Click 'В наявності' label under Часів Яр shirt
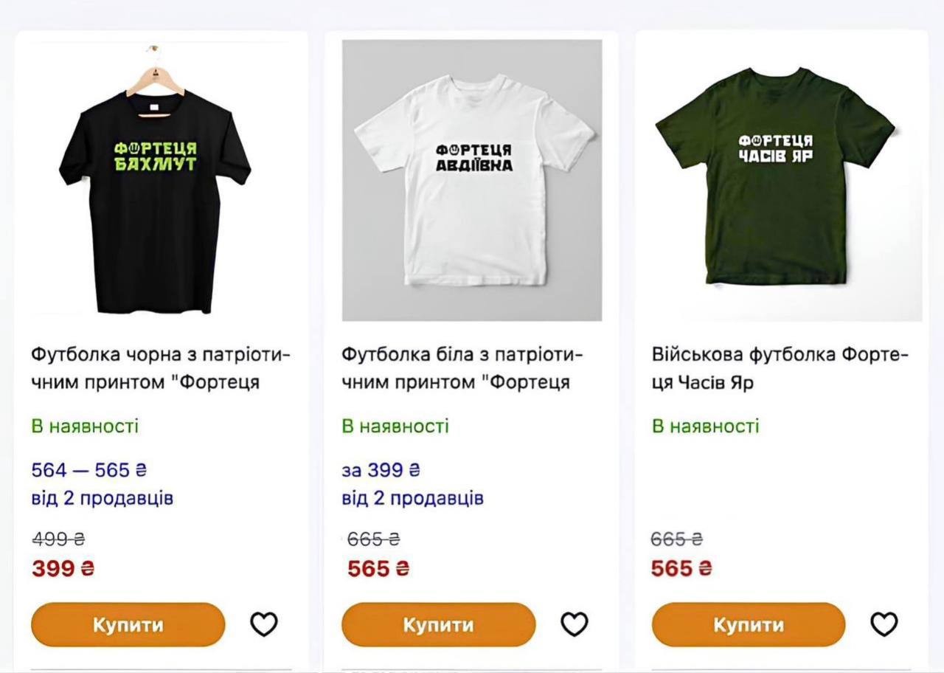 705,427
